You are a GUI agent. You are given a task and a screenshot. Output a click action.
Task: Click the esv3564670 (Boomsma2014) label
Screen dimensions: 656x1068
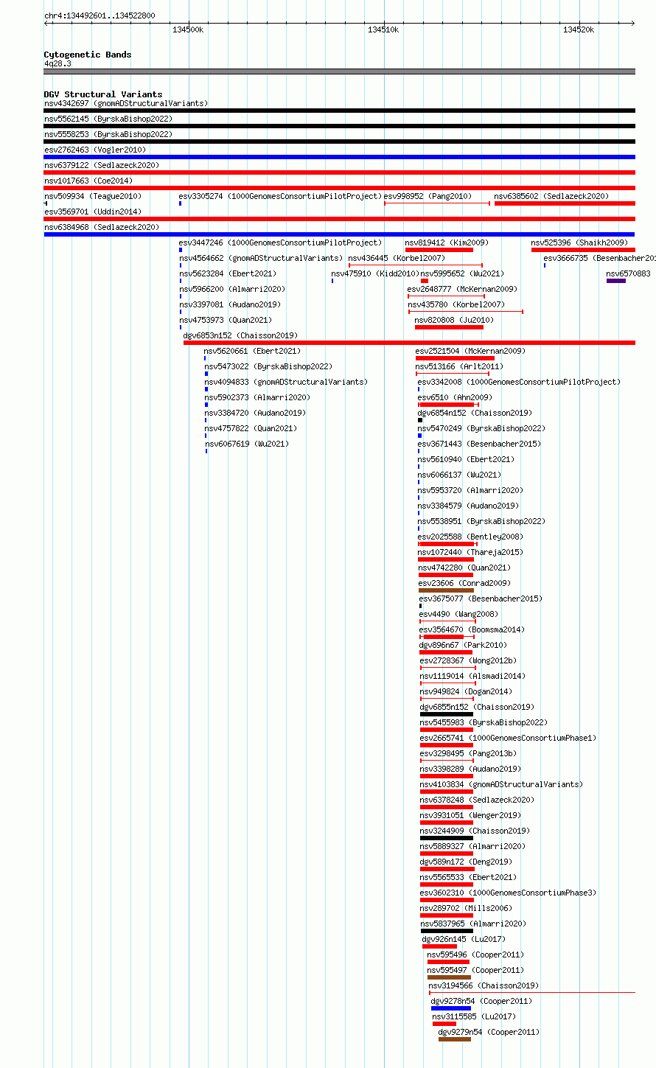point(472,630)
